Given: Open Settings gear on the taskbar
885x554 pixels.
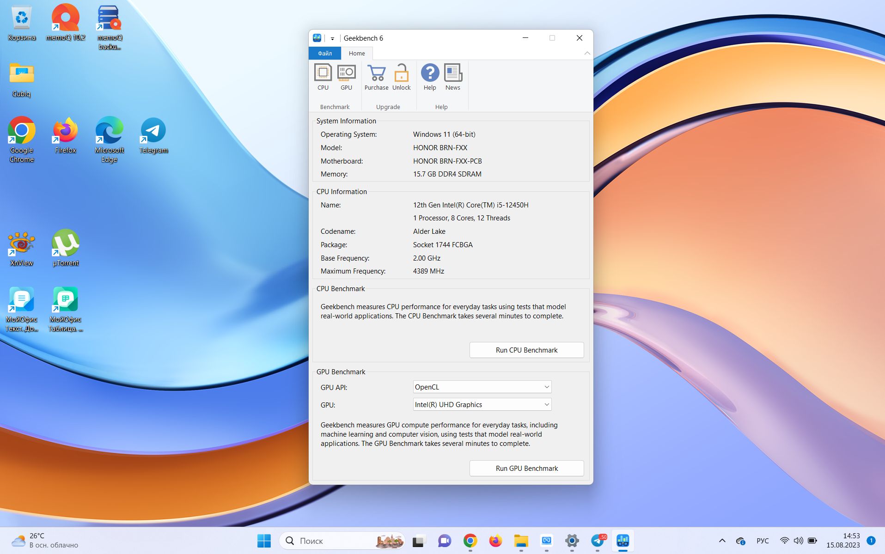Looking at the screenshot, I should tap(572, 541).
